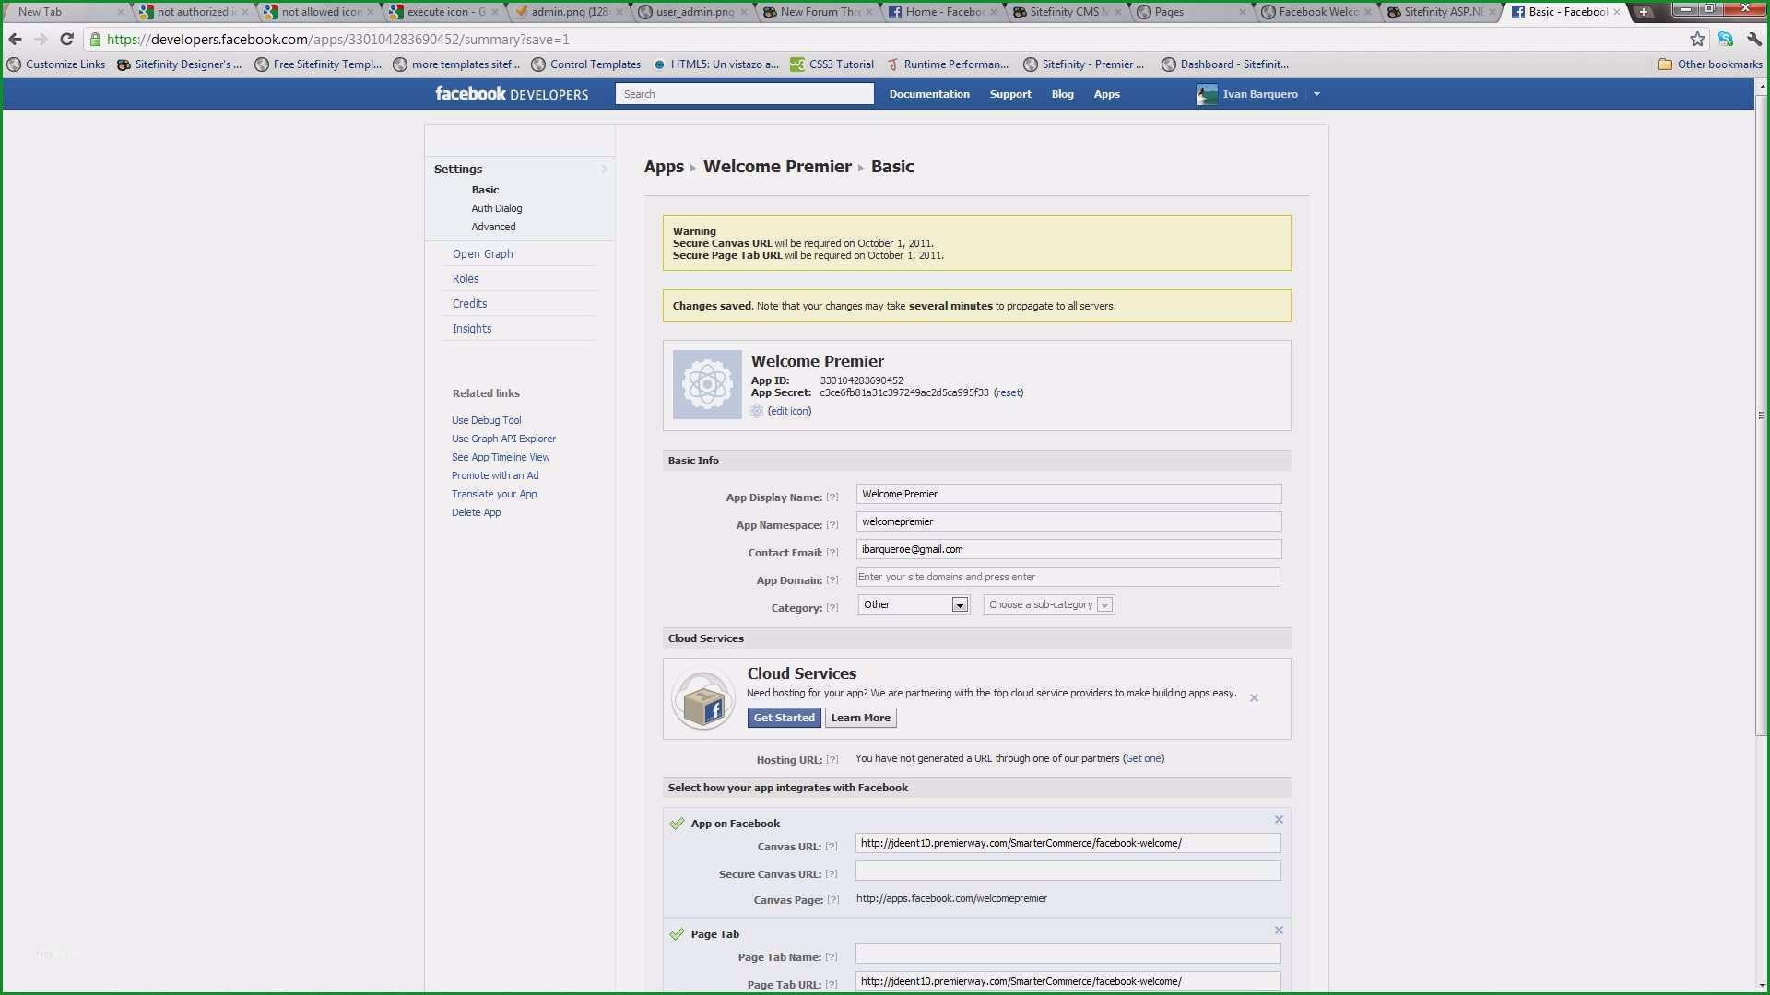
Task: Open help for Page Tab Name
Action: pos(832,956)
